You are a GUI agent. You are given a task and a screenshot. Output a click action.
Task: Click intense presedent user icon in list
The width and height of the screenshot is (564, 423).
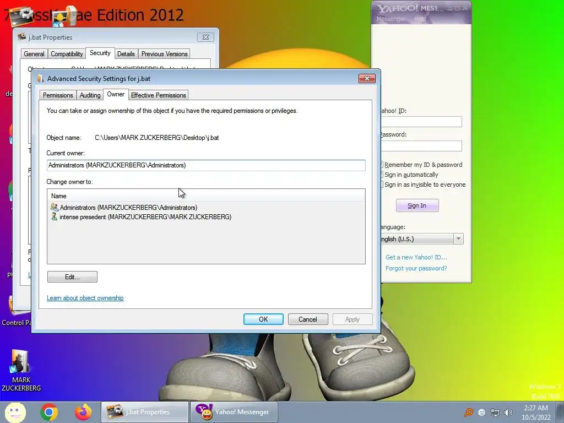pyautogui.click(x=55, y=216)
